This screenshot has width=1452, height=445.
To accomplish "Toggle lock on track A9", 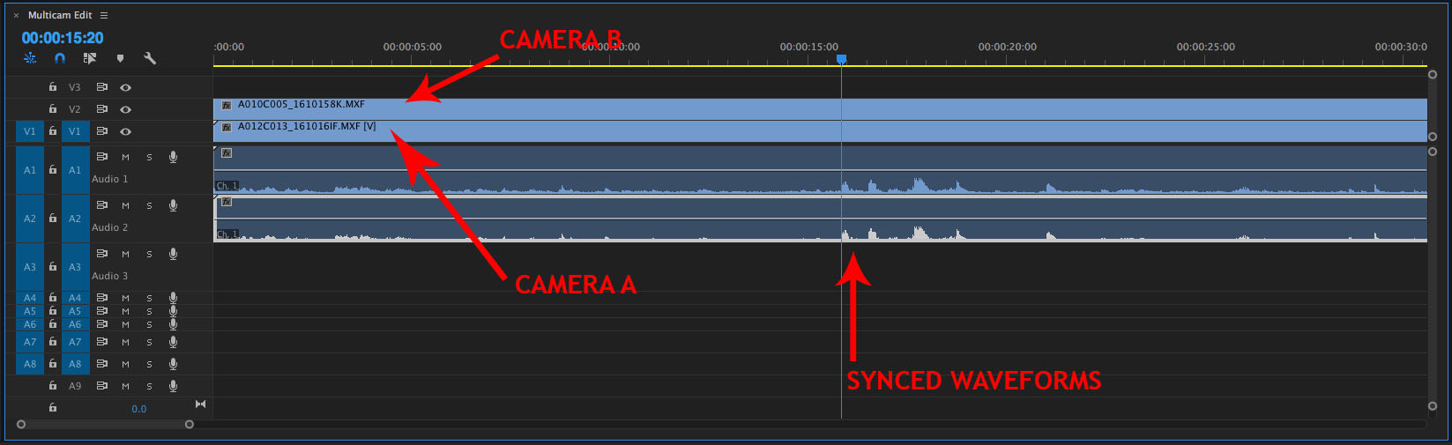I will (53, 386).
